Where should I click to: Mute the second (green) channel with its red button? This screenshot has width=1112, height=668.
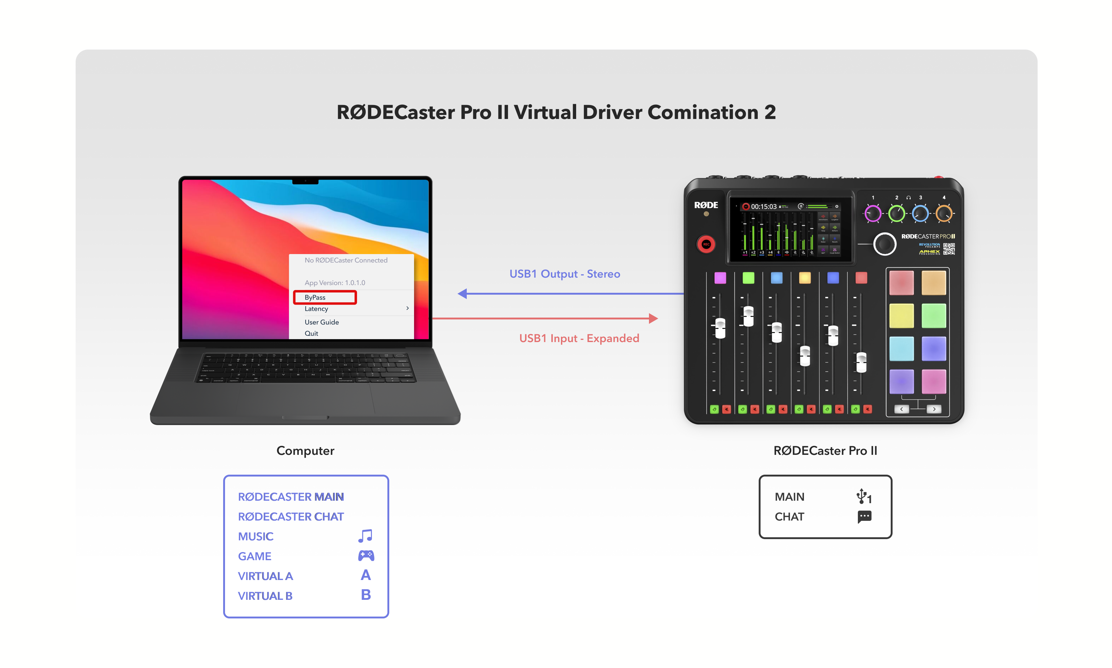(x=755, y=409)
